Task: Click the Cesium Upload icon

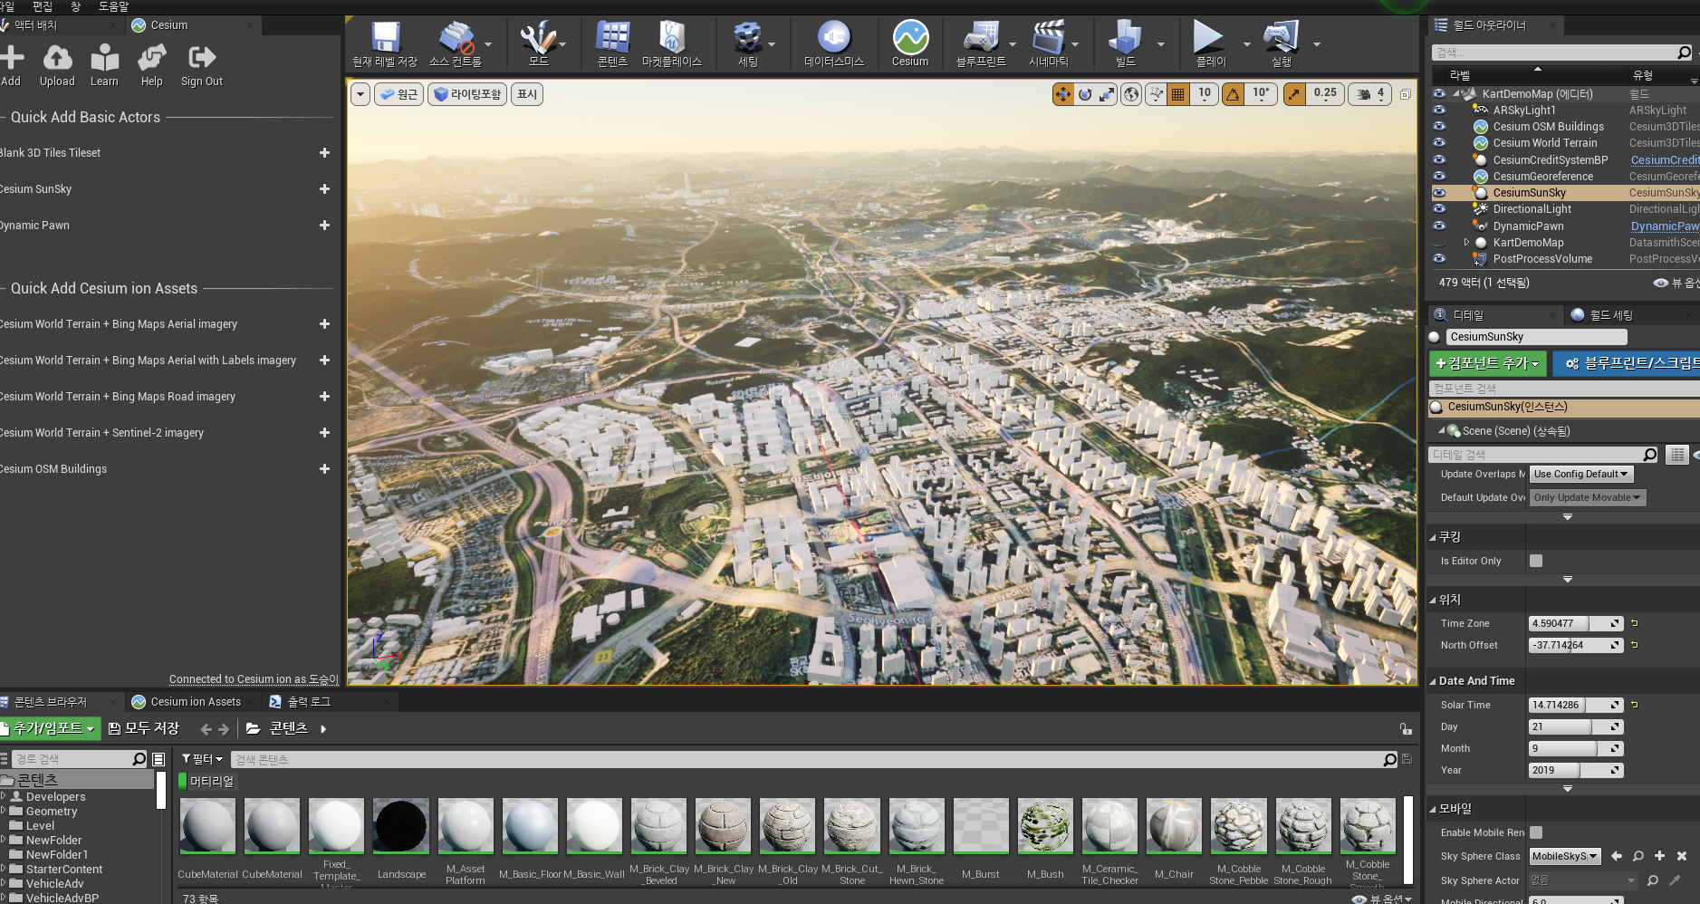Action: click(57, 65)
